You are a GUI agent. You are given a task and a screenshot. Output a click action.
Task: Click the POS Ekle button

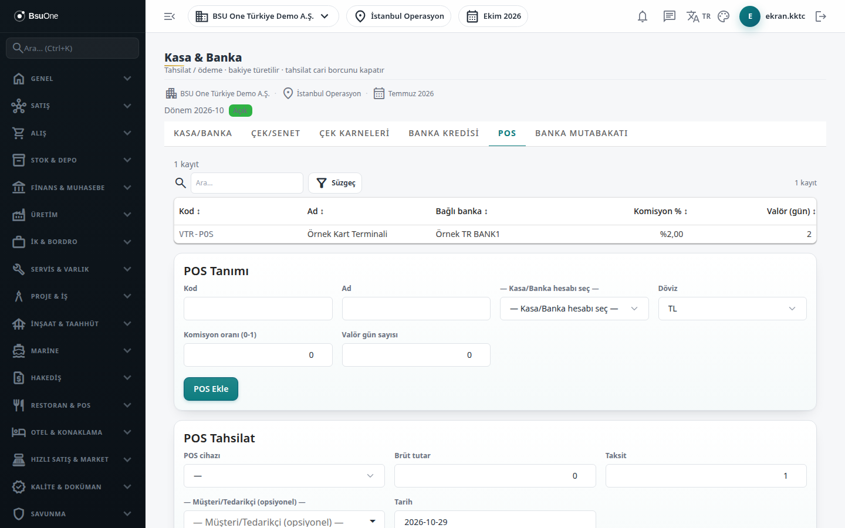pos(211,389)
